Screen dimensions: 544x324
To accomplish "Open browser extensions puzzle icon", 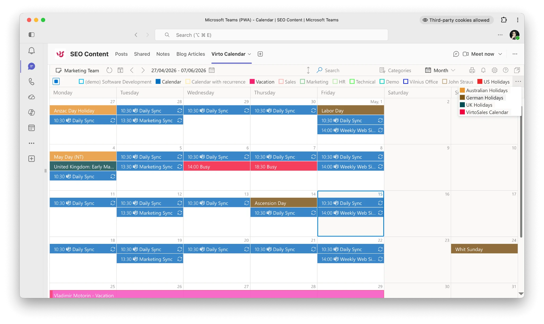I will tap(504, 20).
